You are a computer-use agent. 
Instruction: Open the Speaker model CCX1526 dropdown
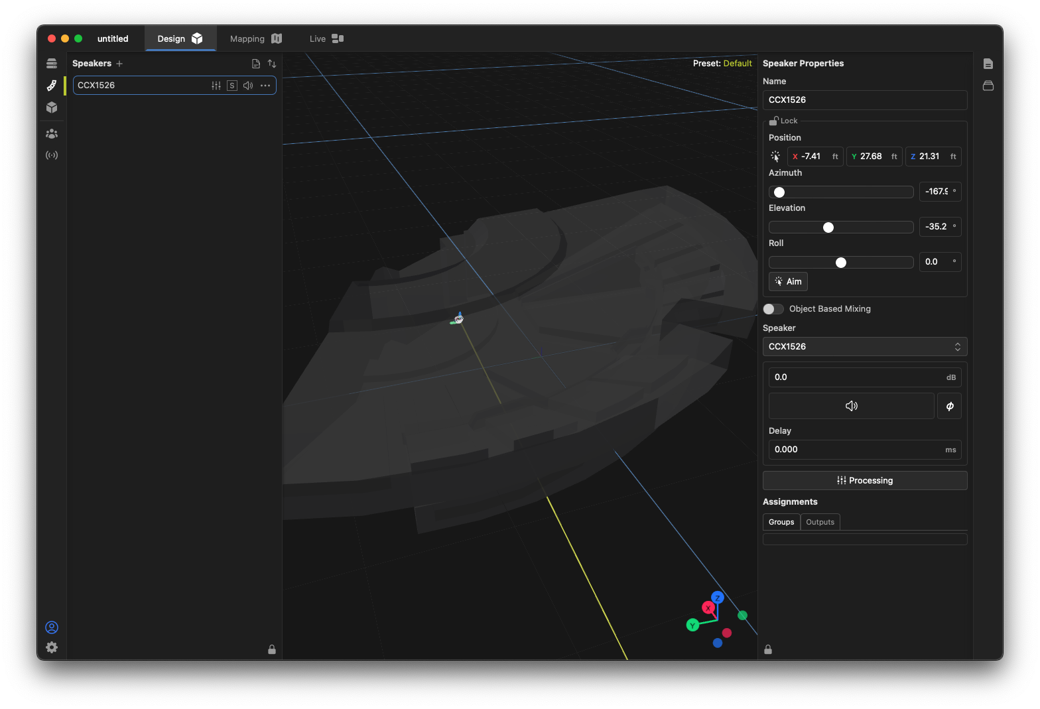(x=864, y=347)
